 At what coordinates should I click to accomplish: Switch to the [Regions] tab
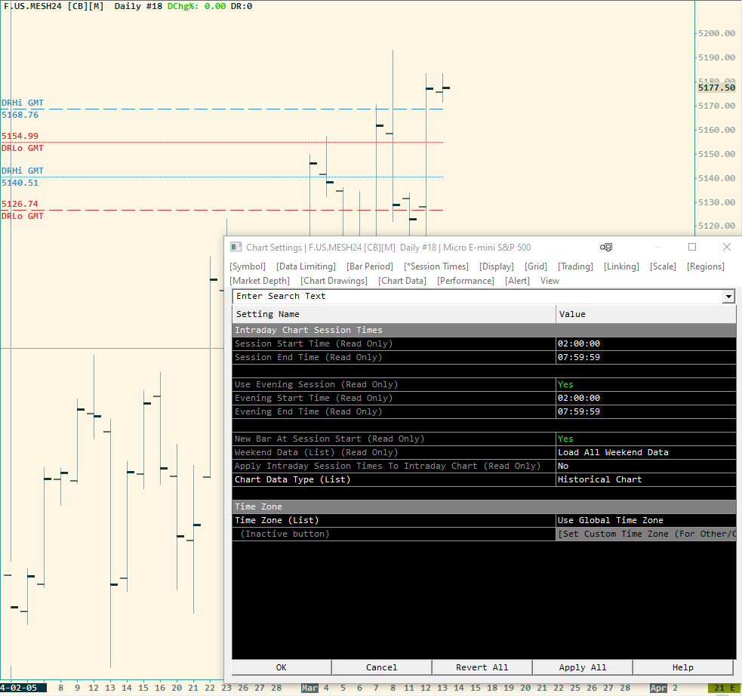point(706,266)
